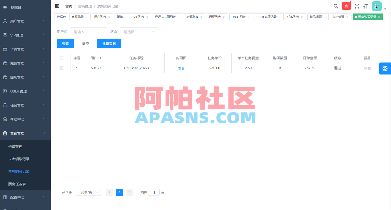Open the user avatar menu
Viewport: 391px width, 210px height.
[x=376, y=6]
